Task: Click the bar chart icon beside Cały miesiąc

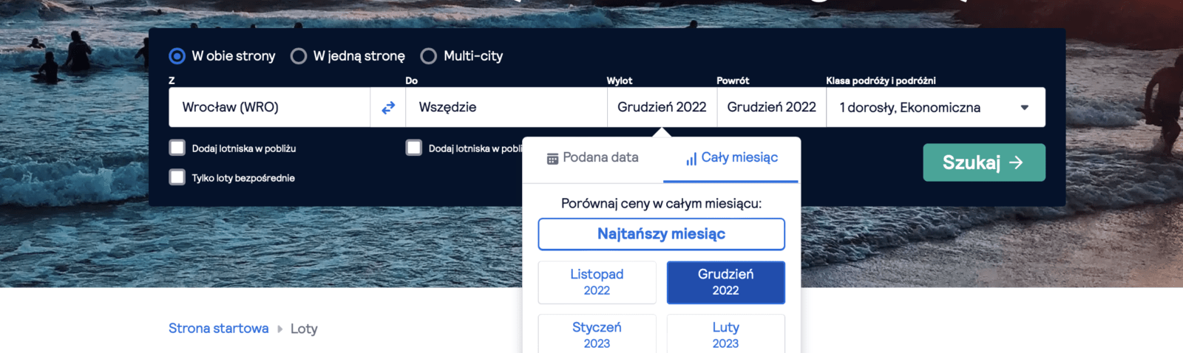Action: pyautogui.click(x=691, y=159)
